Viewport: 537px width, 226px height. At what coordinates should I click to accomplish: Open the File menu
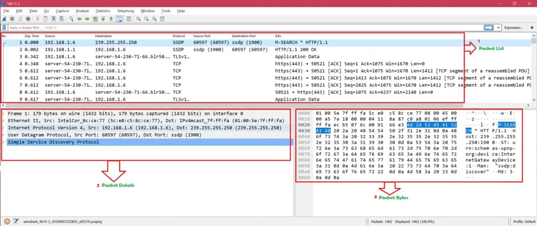pyautogui.click(x=6, y=11)
